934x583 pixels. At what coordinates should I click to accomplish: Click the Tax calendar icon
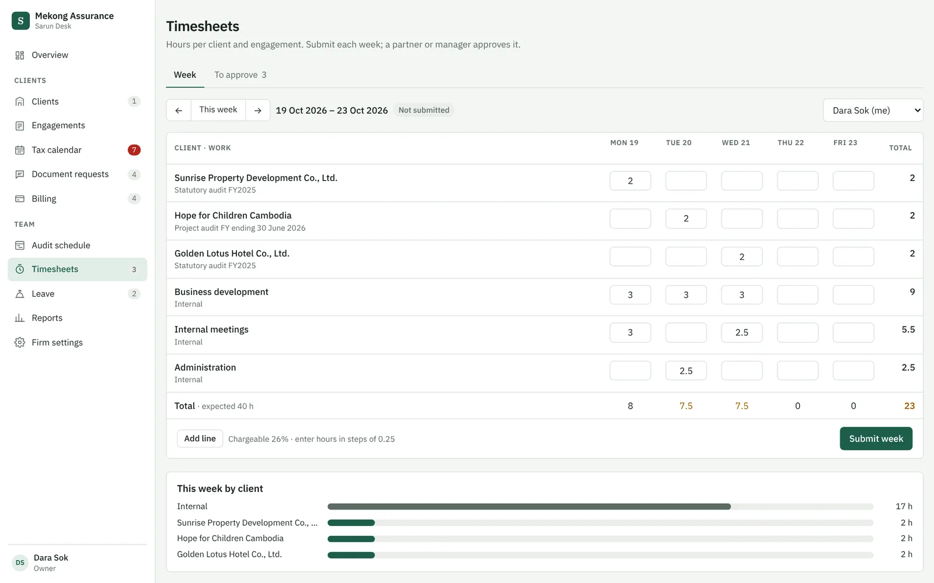point(20,150)
